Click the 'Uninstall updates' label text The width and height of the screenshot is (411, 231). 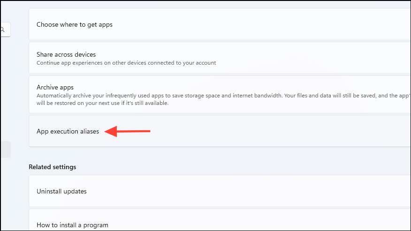click(61, 191)
